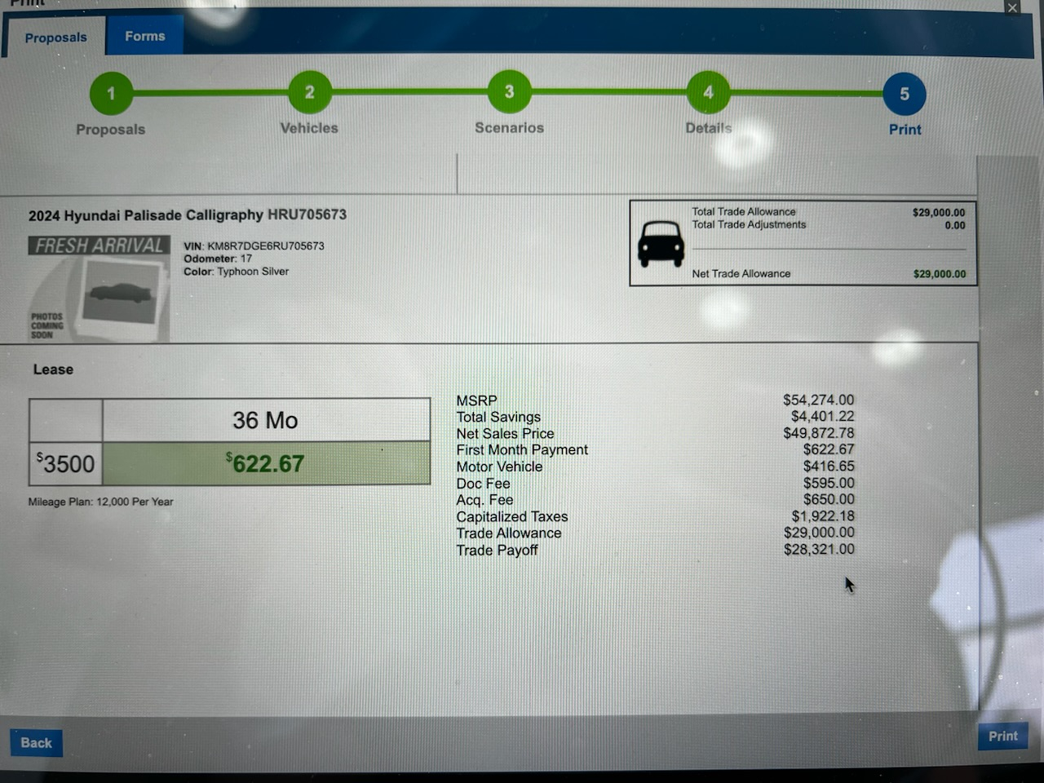The height and width of the screenshot is (783, 1044).
Task: Open step 4 Details circle
Action: click(708, 92)
